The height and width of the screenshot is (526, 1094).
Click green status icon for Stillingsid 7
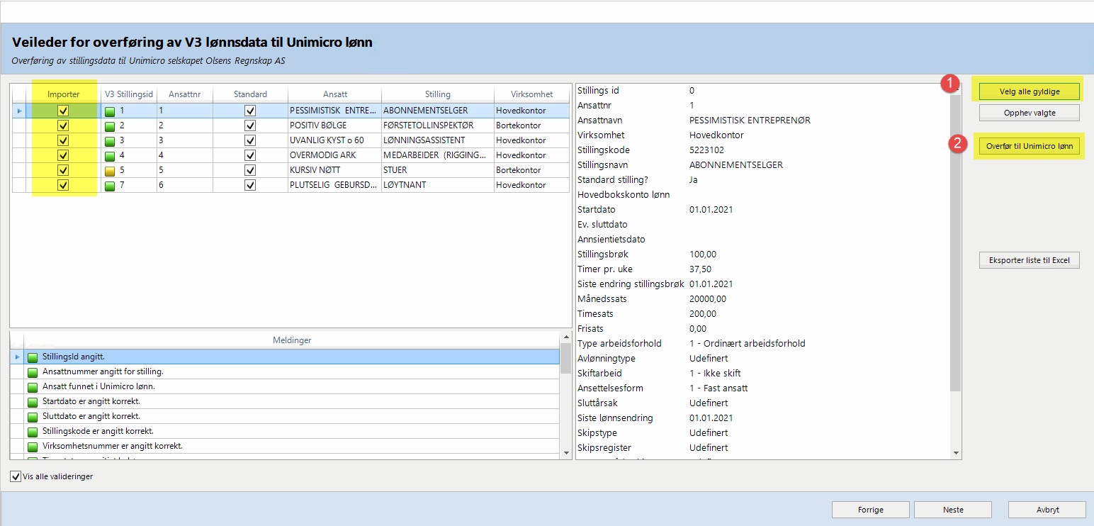pyautogui.click(x=110, y=185)
